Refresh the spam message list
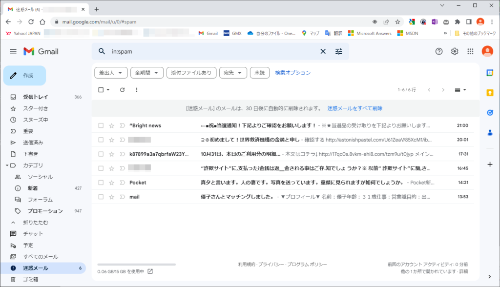 coord(122,90)
